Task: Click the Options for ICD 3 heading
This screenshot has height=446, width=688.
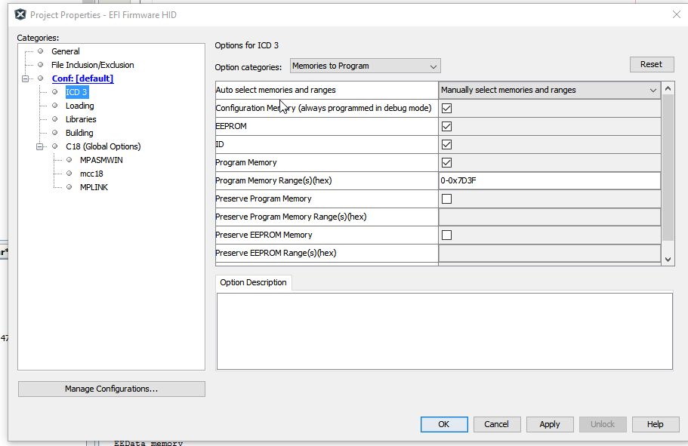Action: 247,45
